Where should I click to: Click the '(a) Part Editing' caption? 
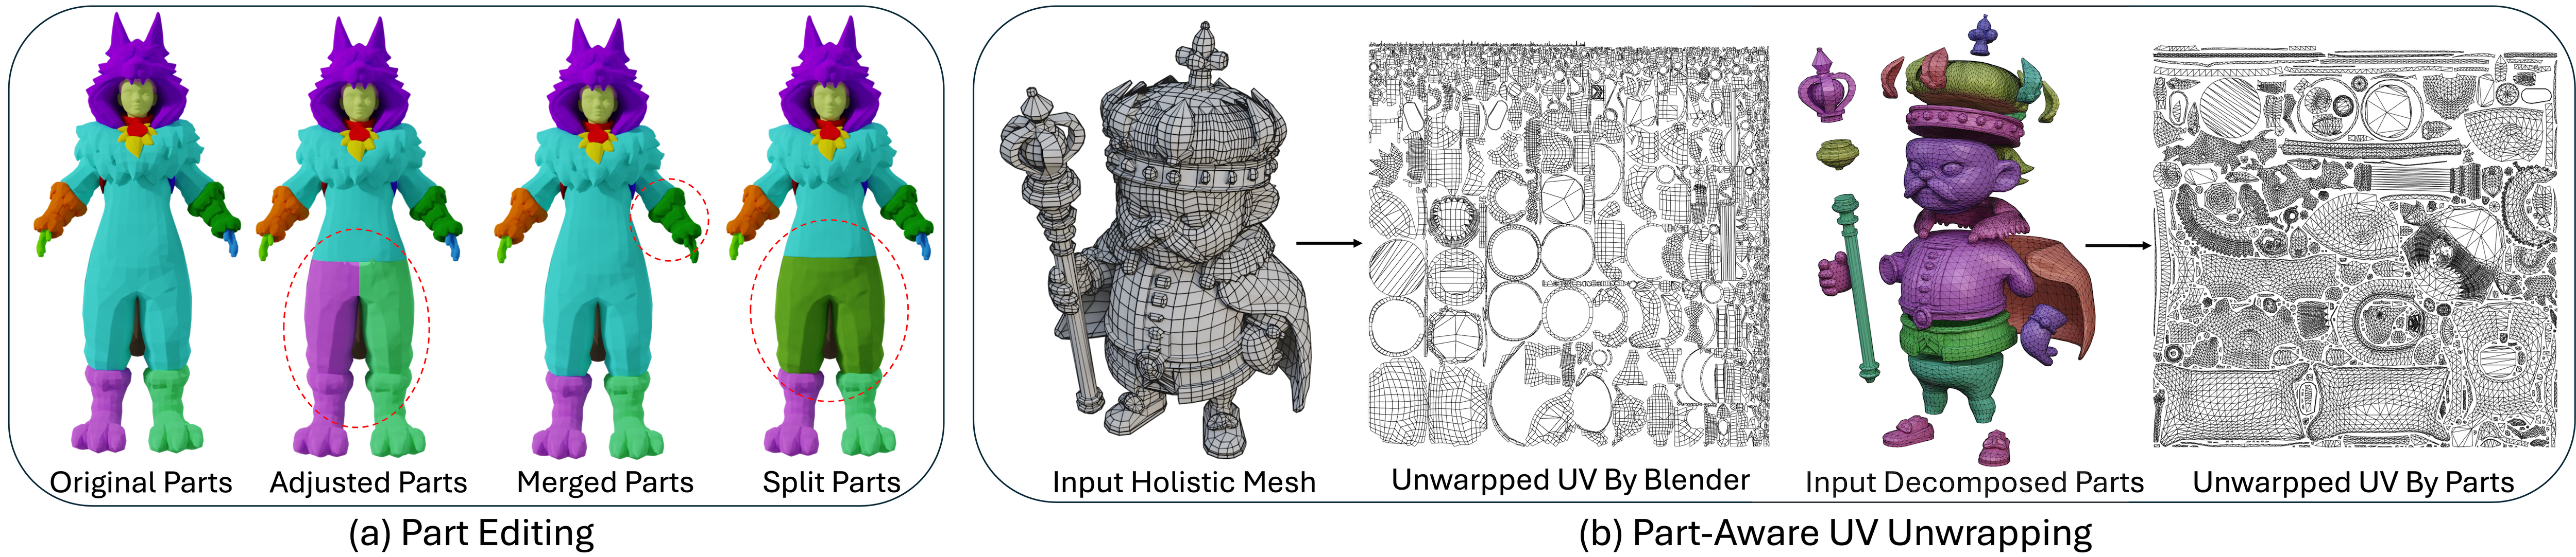pyautogui.click(x=471, y=533)
